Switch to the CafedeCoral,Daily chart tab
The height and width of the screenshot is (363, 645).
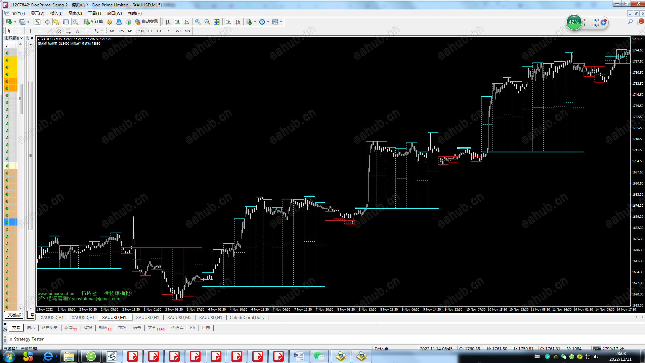tap(247, 317)
